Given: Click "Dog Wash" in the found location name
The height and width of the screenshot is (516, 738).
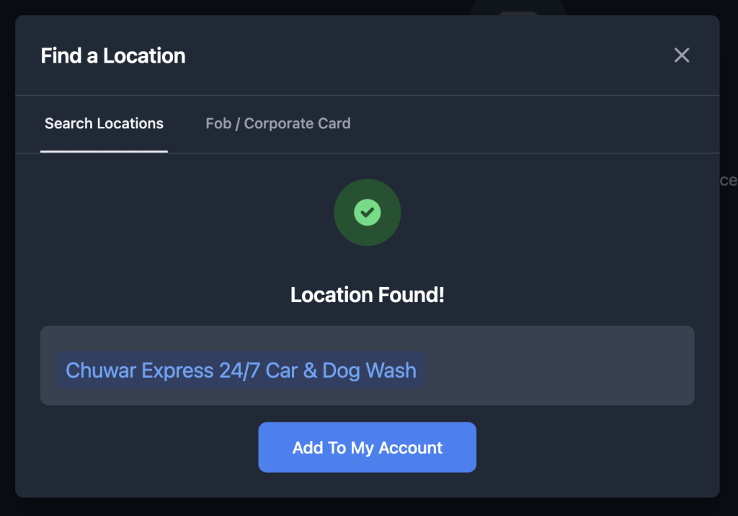Looking at the screenshot, I should coord(369,370).
